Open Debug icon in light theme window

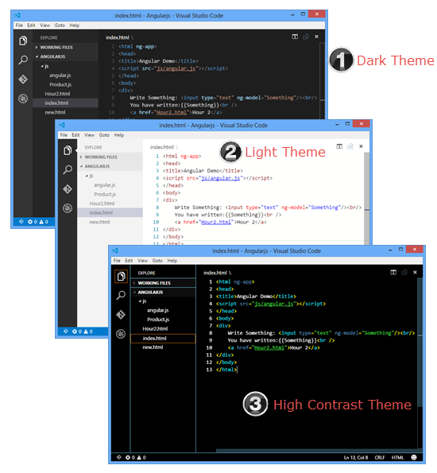click(68, 208)
